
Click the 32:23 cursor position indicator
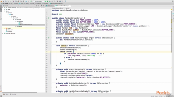153,96
